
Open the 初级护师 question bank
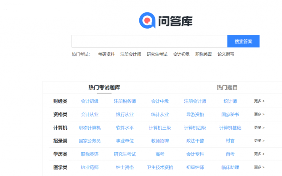click(x=195, y=167)
